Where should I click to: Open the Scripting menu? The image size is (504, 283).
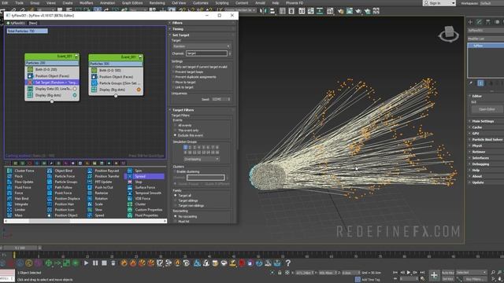tap(222, 3)
